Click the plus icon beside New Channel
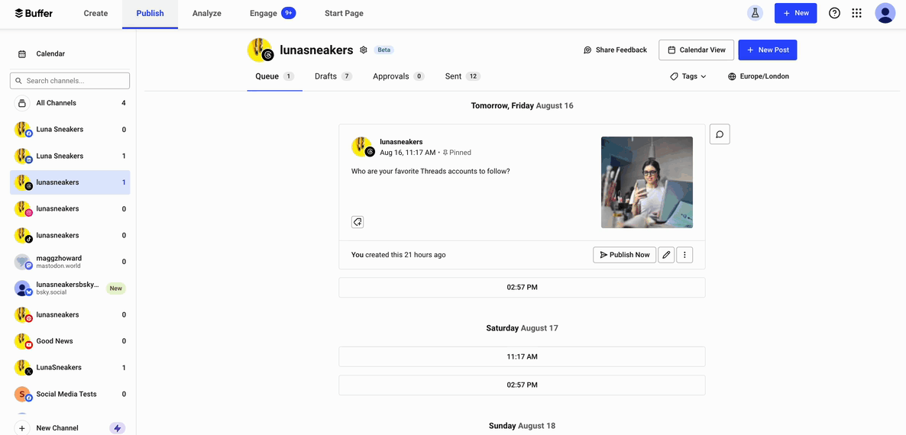The width and height of the screenshot is (906, 435). (22, 428)
